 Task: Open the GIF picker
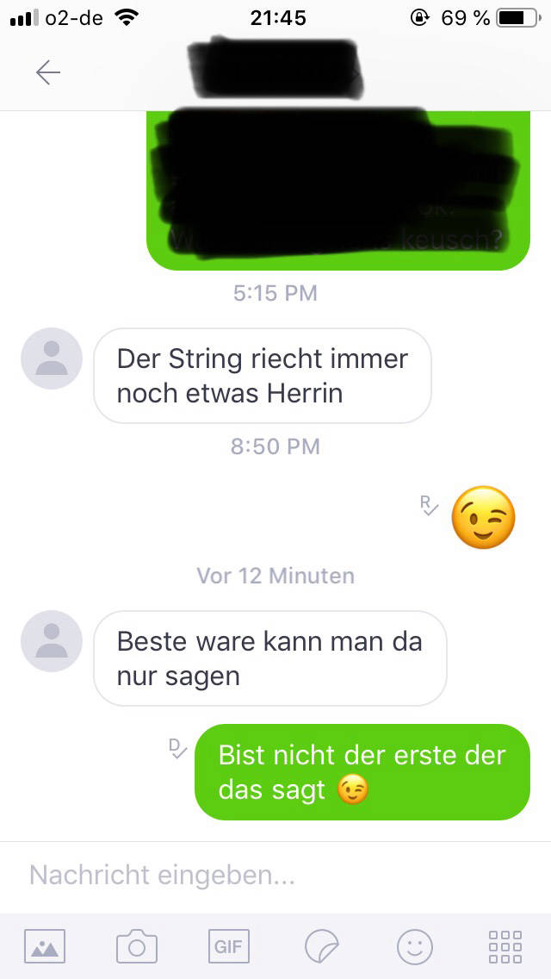pos(228,946)
